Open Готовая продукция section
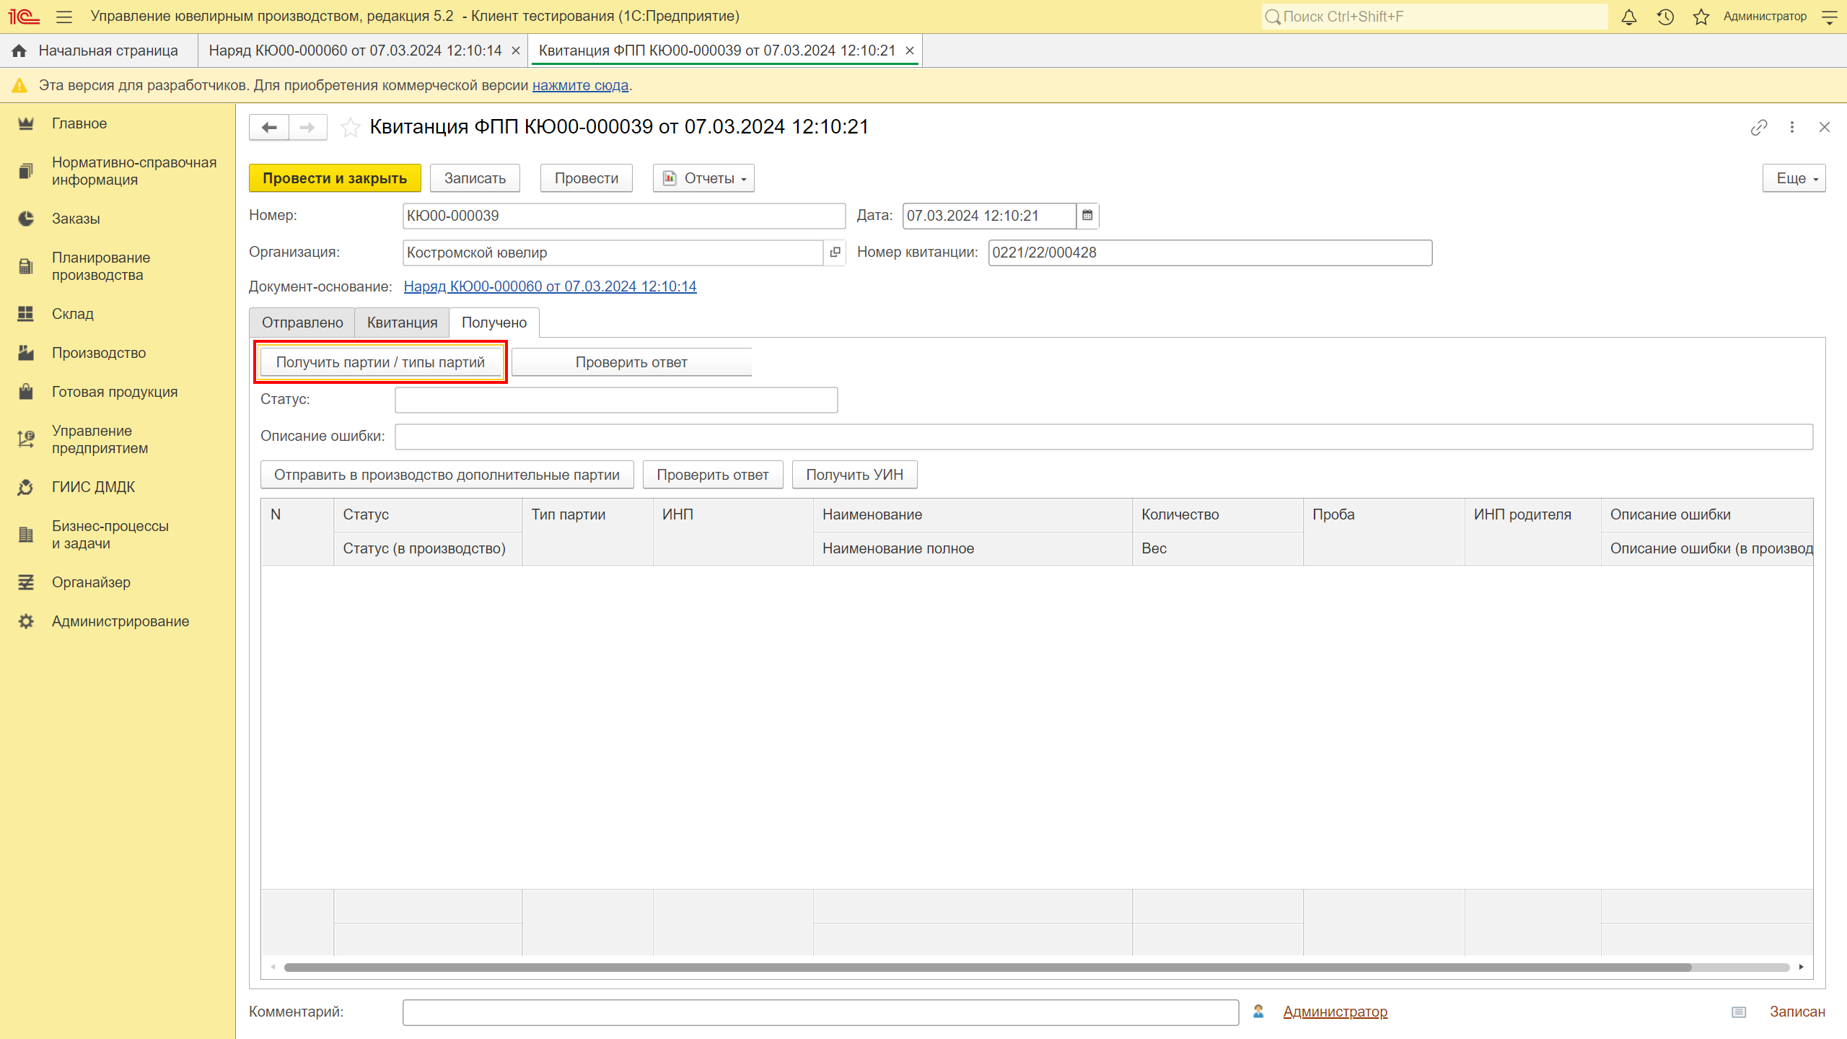The height and width of the screenshot is (1039, 1847). pyautogui.click(x=115, y=392)
